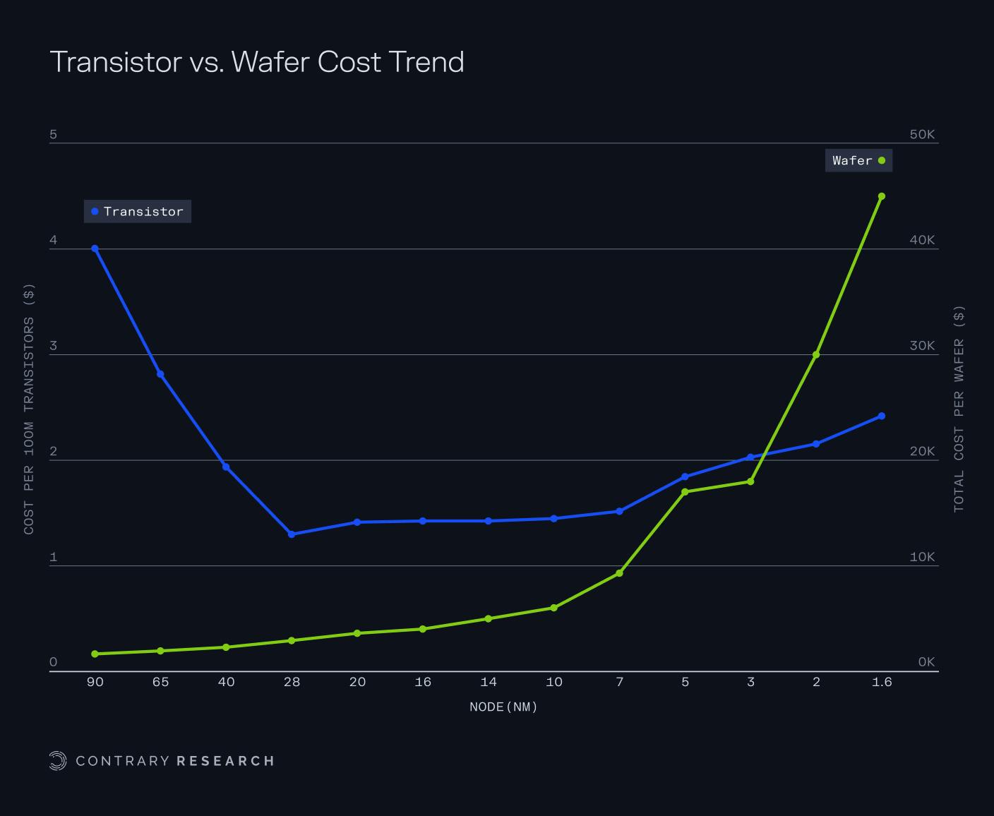Screen dimensions: 994x816
Task: Select the 28 tick label on x-axis
Action: [x=292, y=682]
